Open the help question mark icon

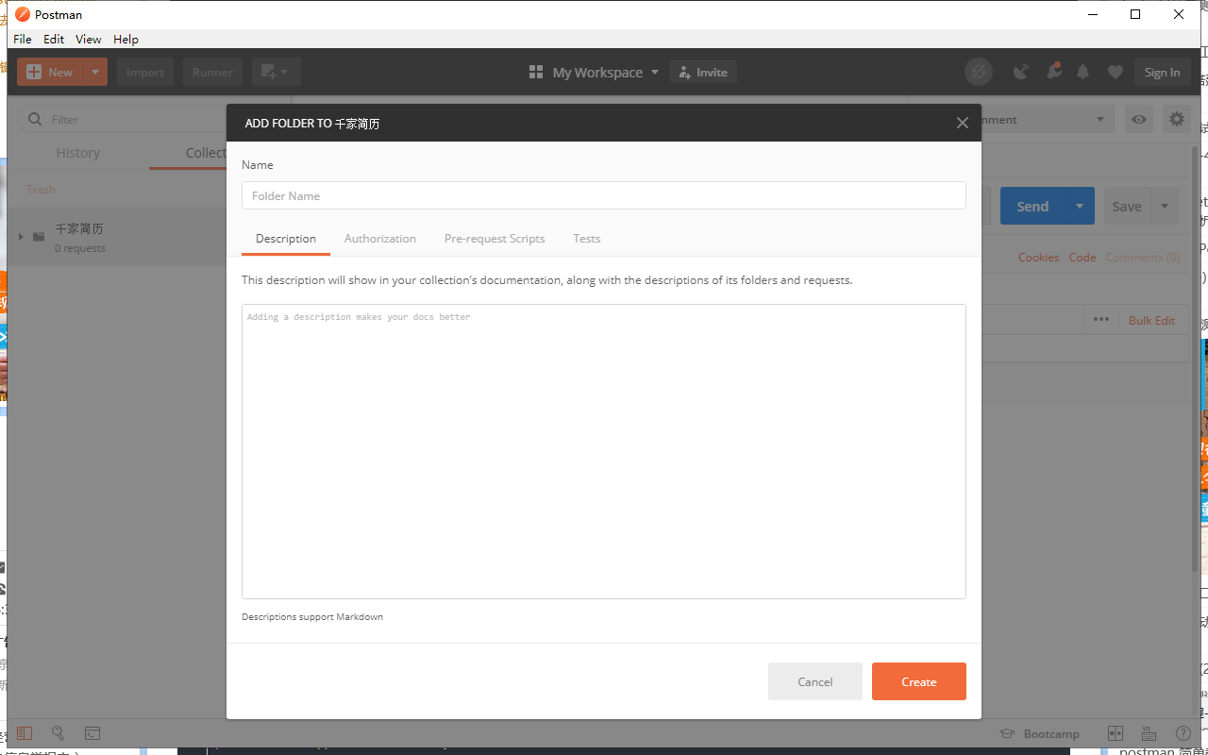point(1183,733)
